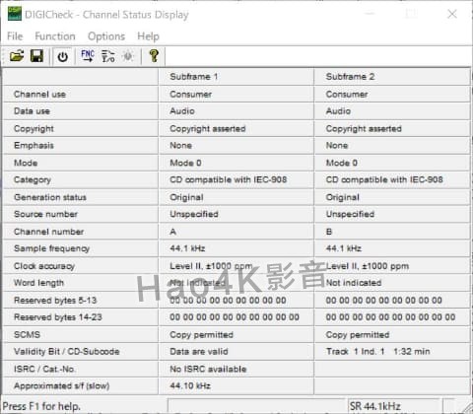This screenshot has height=414, width=473.
Task: Open the Options menu
Action: click(x=106, y=36)
